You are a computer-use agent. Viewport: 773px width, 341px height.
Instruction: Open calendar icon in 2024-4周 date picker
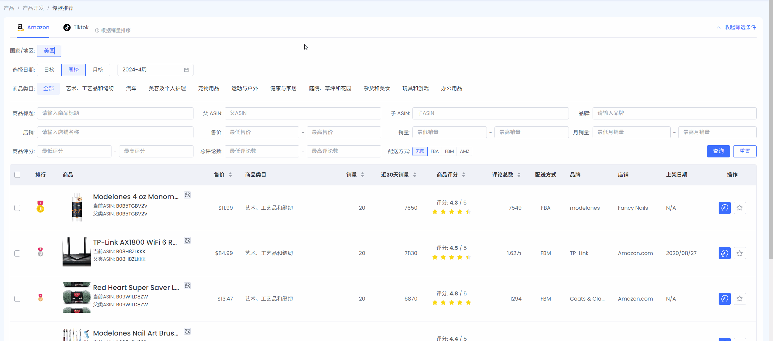186,70
